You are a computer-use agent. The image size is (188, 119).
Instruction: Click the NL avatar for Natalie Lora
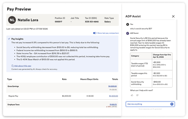pyautogui.click(x=12, y=20)
